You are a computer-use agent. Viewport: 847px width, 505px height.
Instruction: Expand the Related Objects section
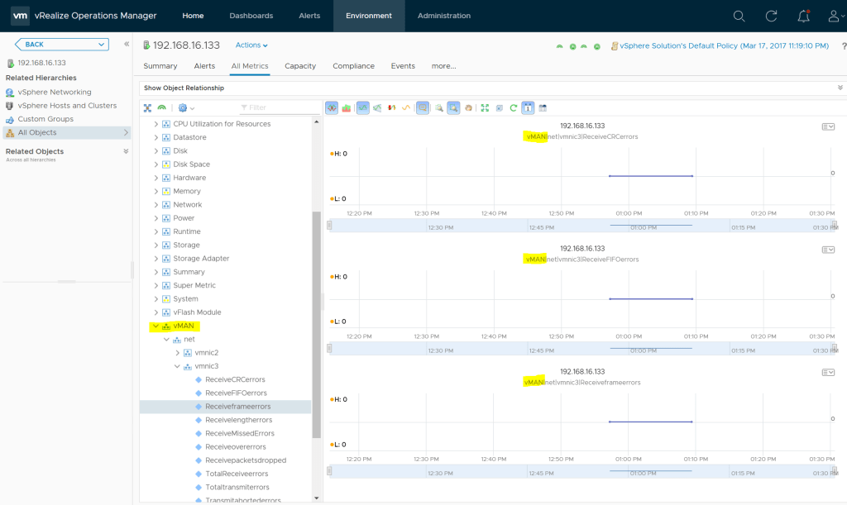click(126, 151)
